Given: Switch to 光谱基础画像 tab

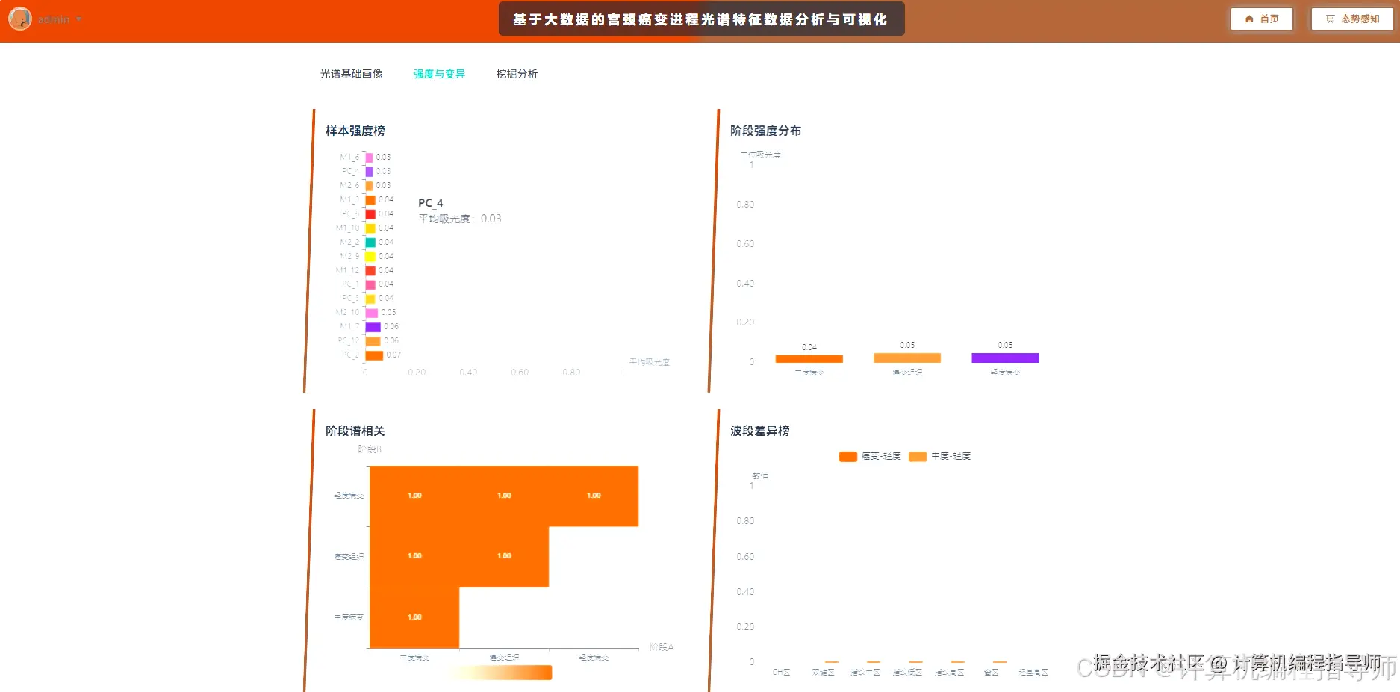Looking at the screenshot, I should pos(351,74).
